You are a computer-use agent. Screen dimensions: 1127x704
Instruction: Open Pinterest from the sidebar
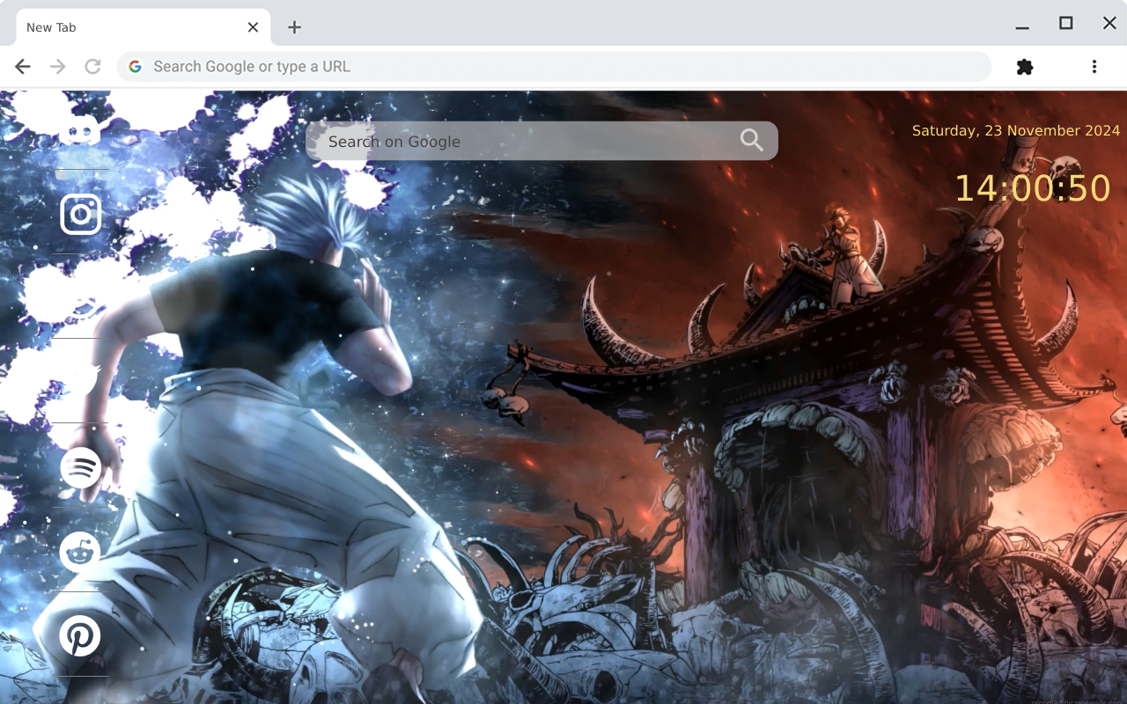80,636
